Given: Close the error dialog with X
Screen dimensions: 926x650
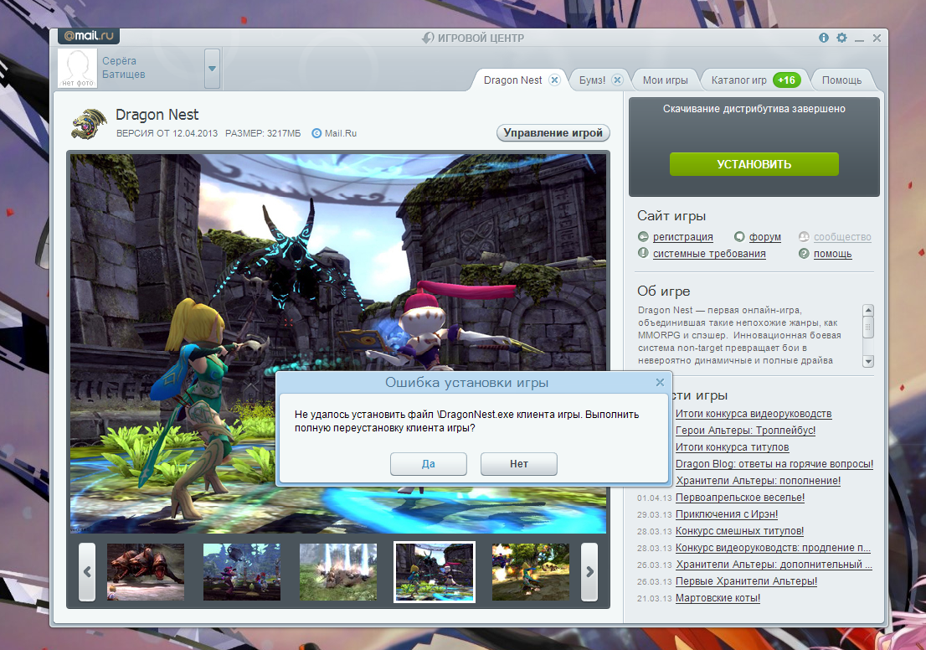Looking at the screenshot, I should tap(660, 382).
